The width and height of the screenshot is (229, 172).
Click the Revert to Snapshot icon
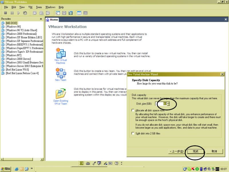click(x=41, y=13)
